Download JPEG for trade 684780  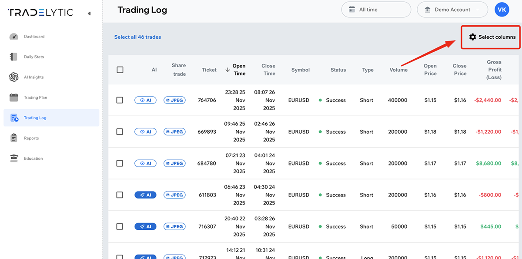coord(174,163)
